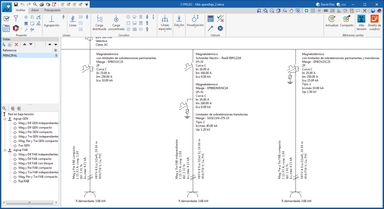Switch to the Presupuesto tab
384x209 pixels.
(52, 10)
